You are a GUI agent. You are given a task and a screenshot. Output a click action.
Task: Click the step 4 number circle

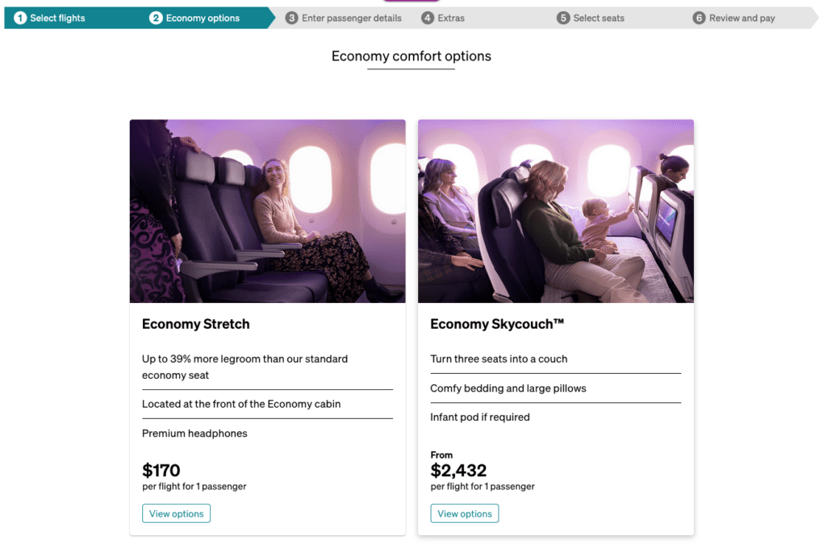click(x=428, y=18)
